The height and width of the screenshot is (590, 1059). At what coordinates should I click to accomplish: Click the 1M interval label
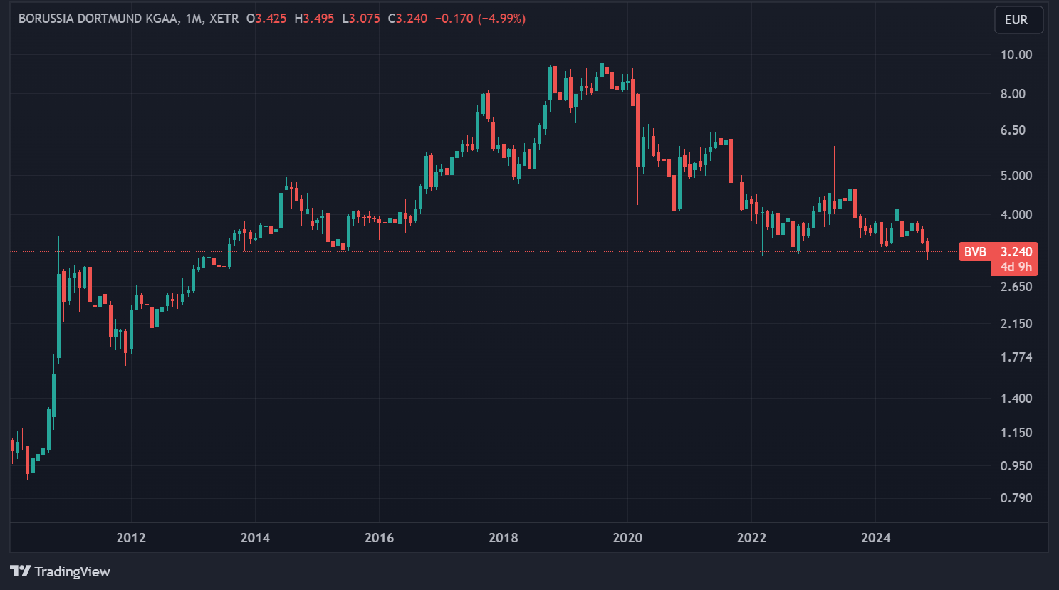coord(193,19)
